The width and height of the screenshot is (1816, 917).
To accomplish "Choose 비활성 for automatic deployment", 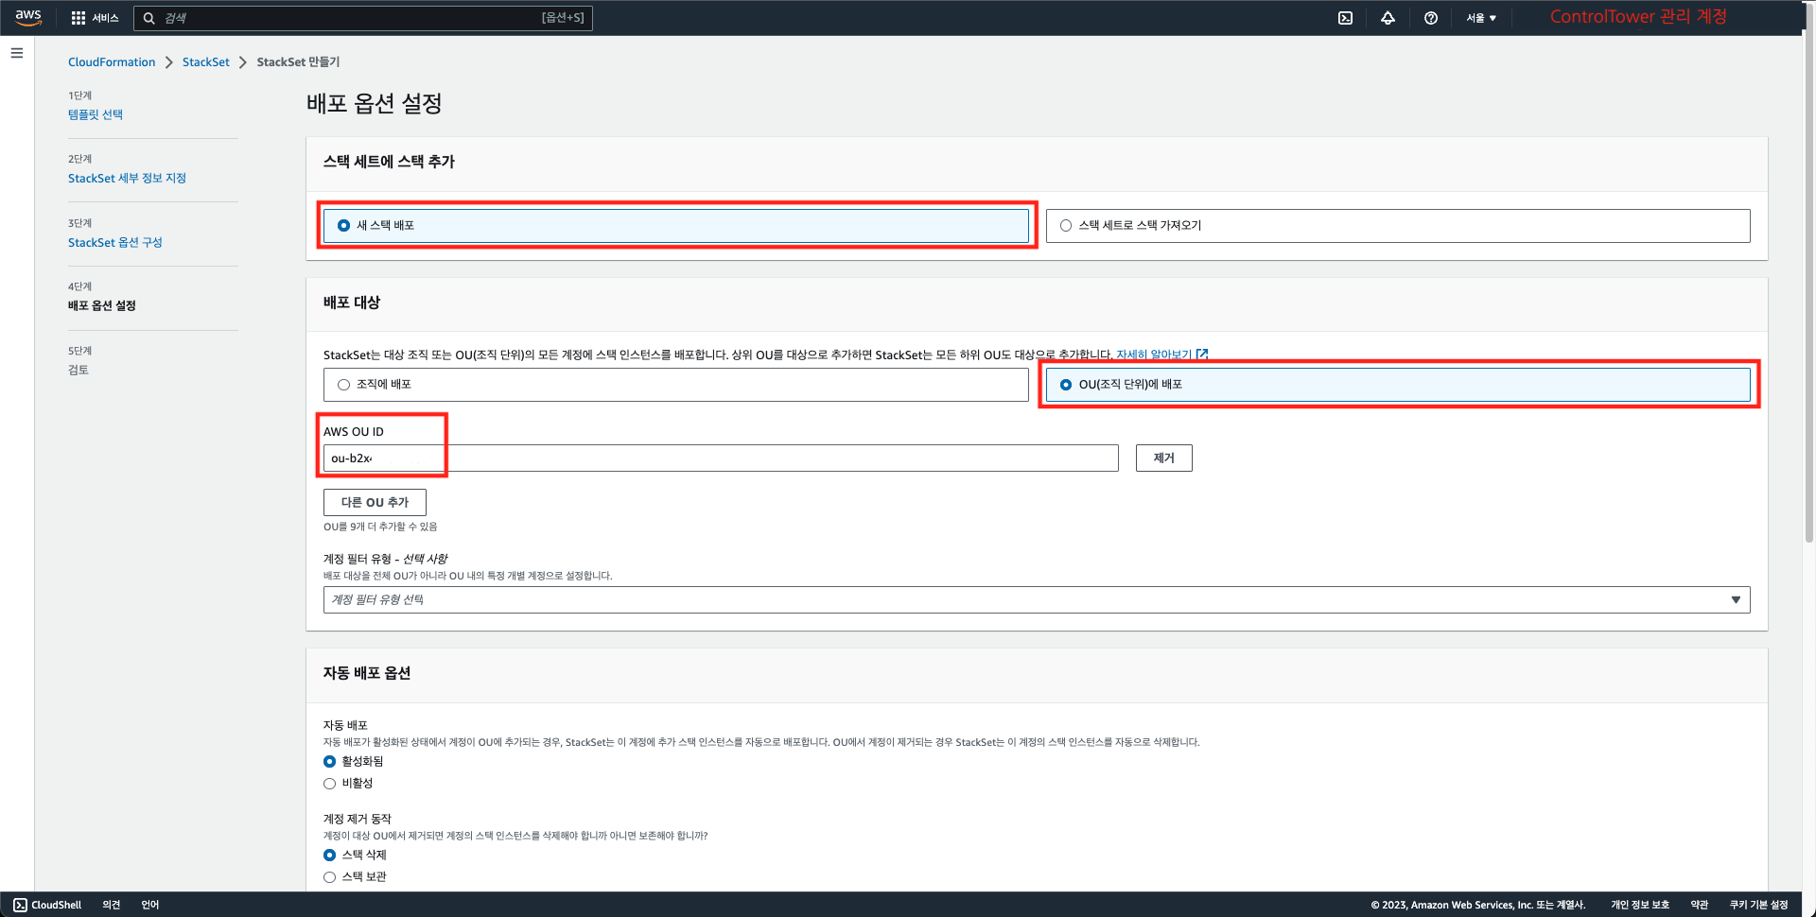I will 330,784.
